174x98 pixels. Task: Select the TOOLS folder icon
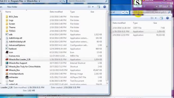coord(7,31)
